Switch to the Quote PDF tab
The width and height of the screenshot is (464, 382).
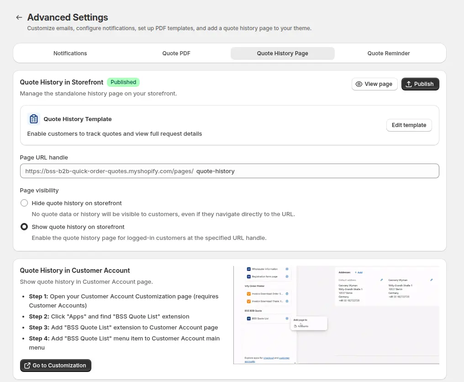[176, 53]
